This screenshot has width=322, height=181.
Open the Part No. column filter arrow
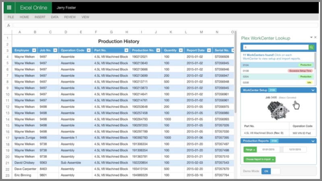126,50
